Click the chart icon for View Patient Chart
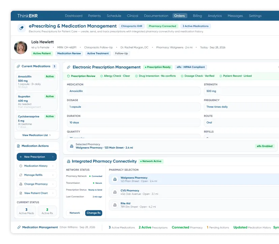Viewport: 279px width, 244px height. [x=21, y=193]
